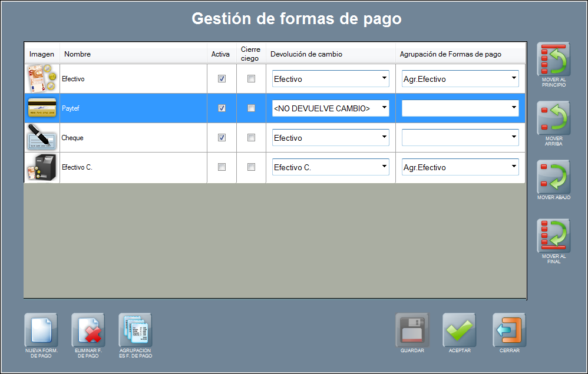Screen dimensions: 588x374
Task: Save changes with the Guardar floppy icon
Action: (x=412, y=330)
